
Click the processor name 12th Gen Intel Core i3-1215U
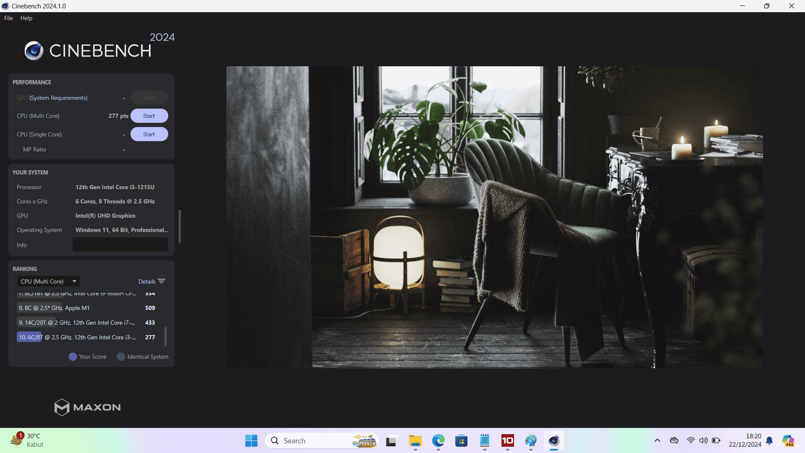pos(115,187)
